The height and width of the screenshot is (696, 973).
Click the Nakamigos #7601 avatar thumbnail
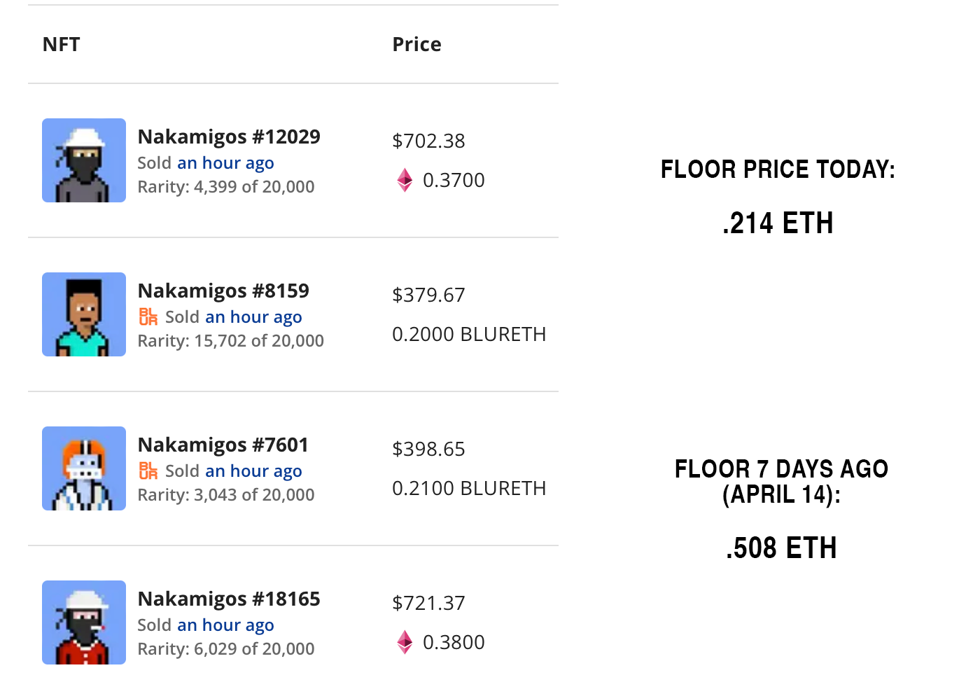tap(84, 468)
